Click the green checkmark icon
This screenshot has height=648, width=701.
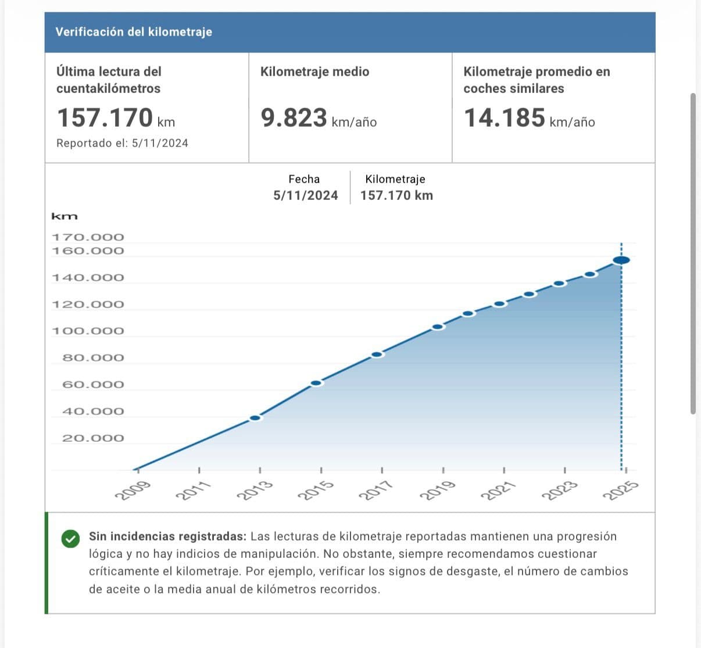click(x=70, y=539)
